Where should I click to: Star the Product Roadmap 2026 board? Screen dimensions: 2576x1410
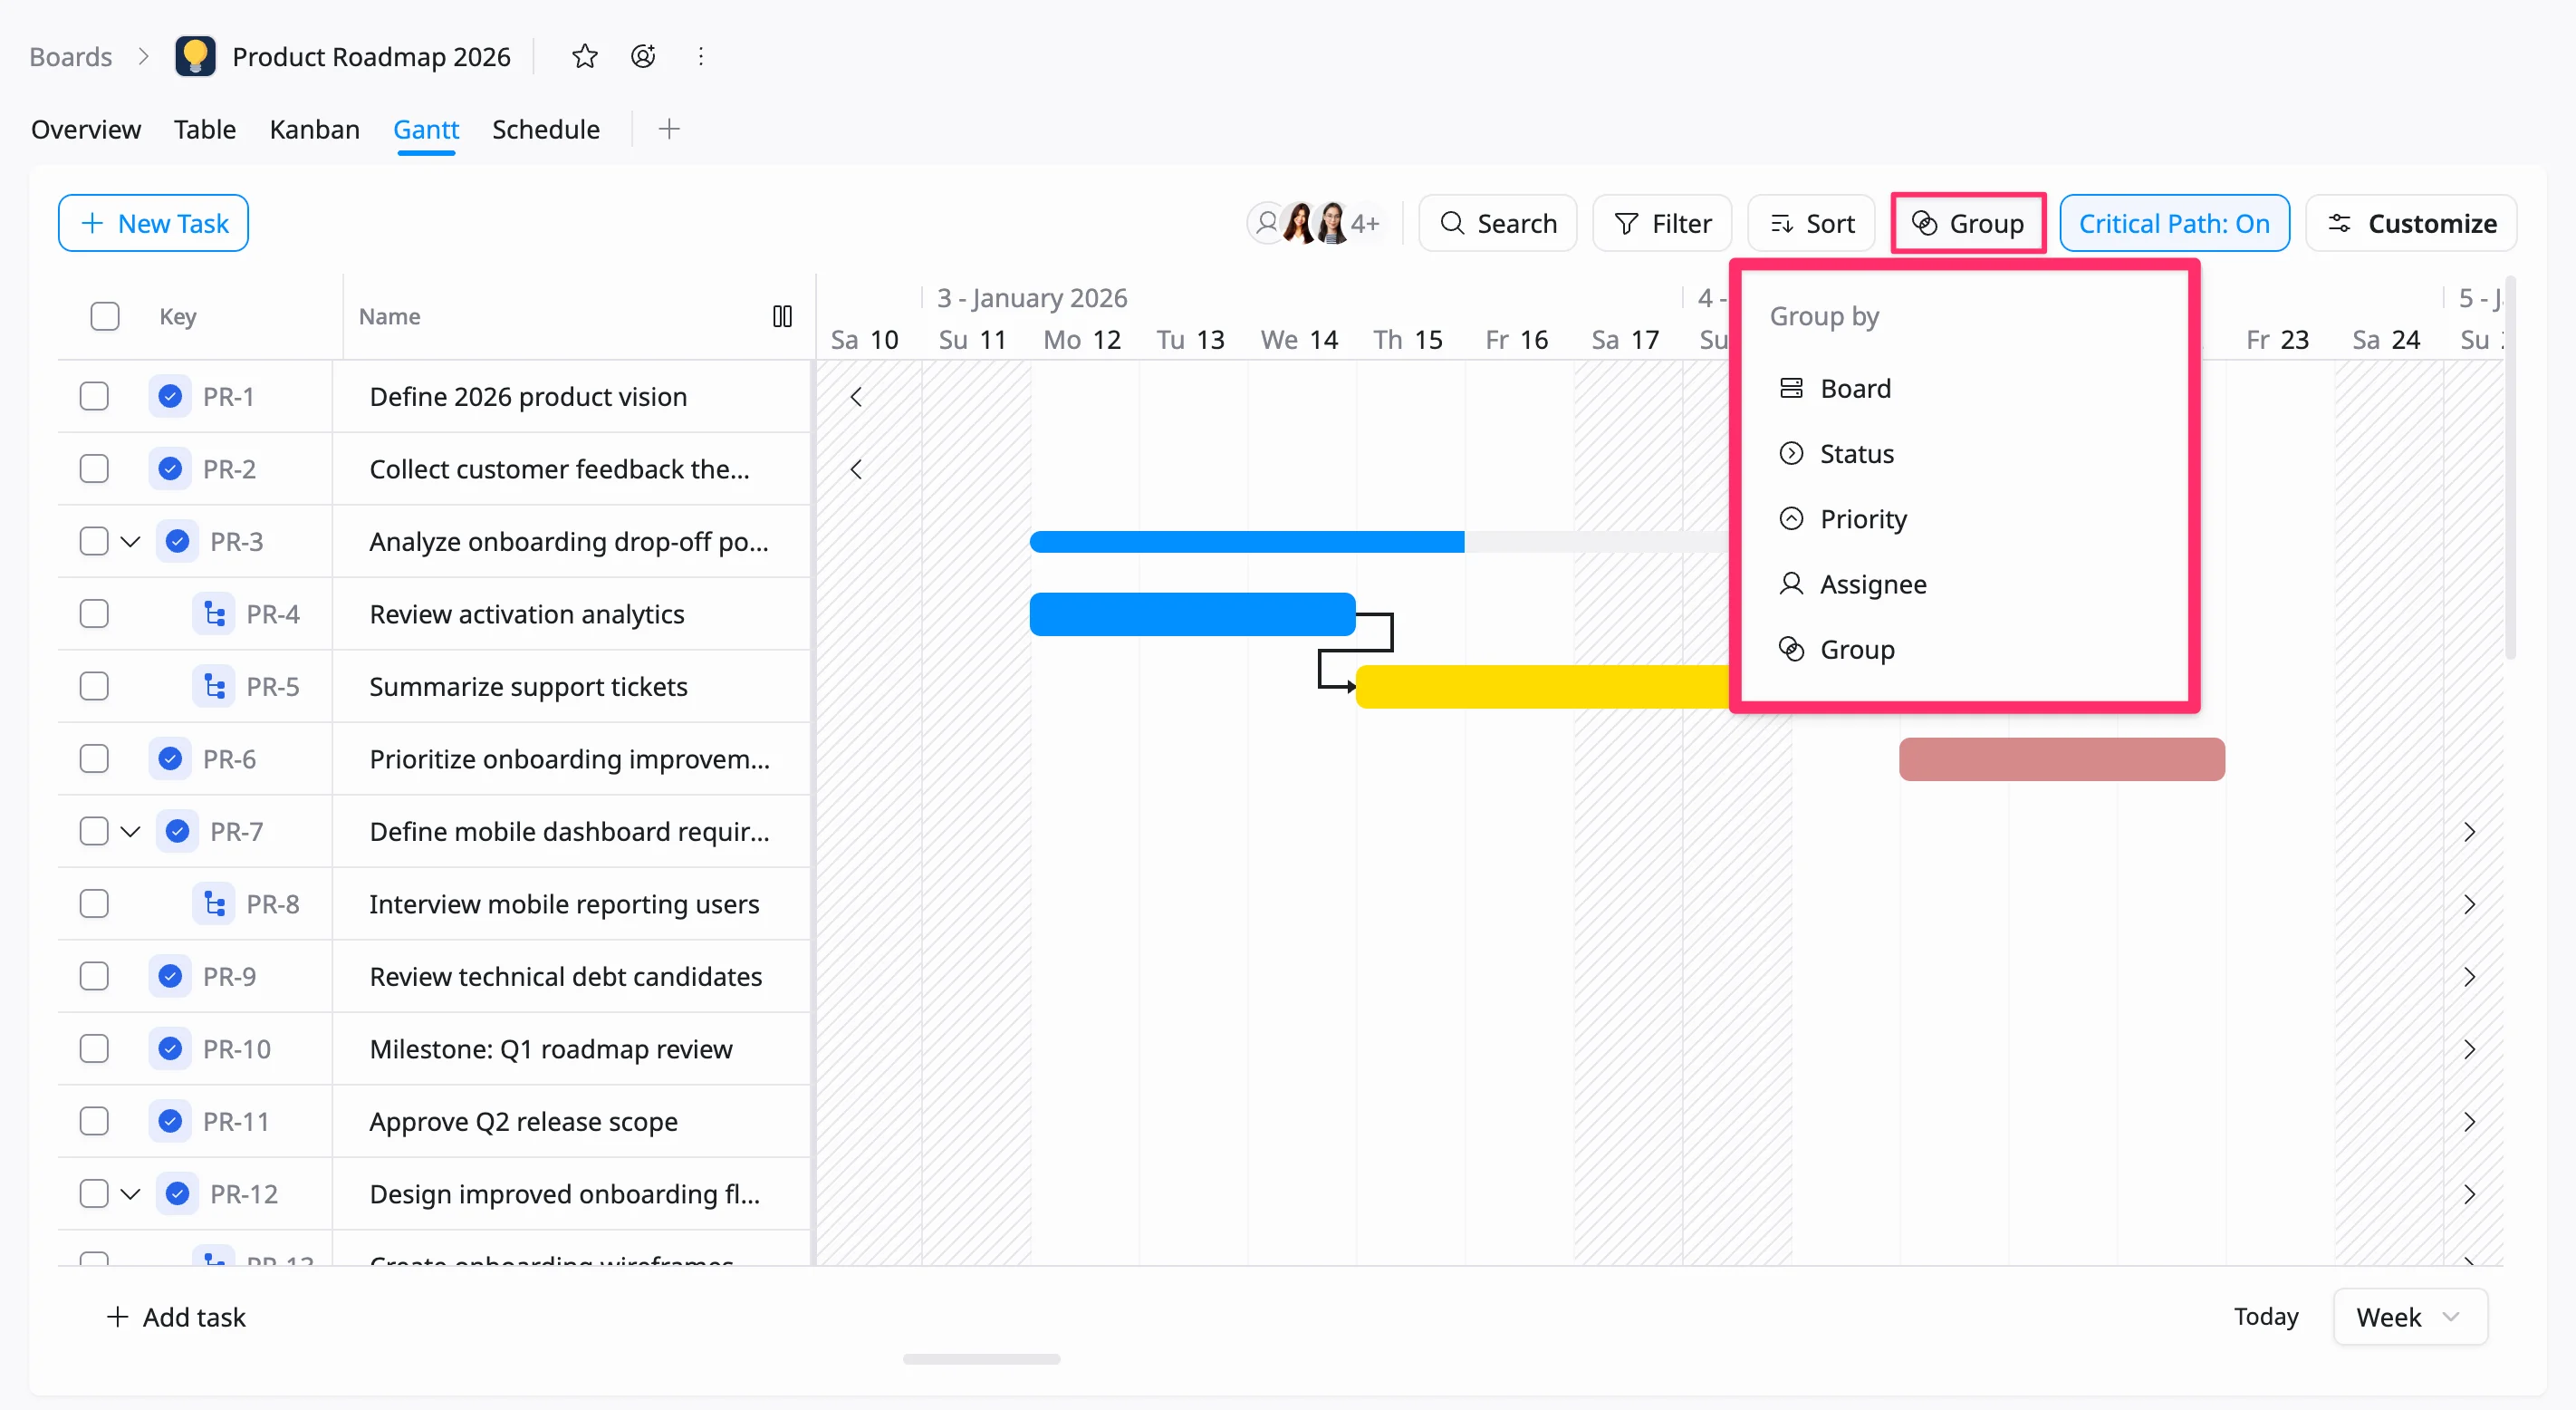(x=584, y=56)
